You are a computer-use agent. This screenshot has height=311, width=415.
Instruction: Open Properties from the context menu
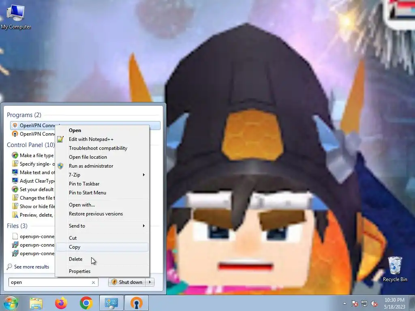pos(102,271)
